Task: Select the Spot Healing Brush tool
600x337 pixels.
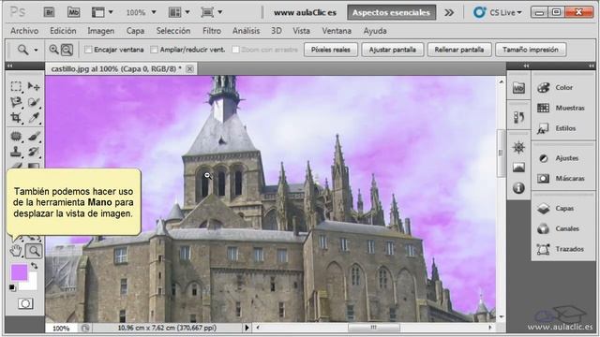Action: click(x=16, y=136)
